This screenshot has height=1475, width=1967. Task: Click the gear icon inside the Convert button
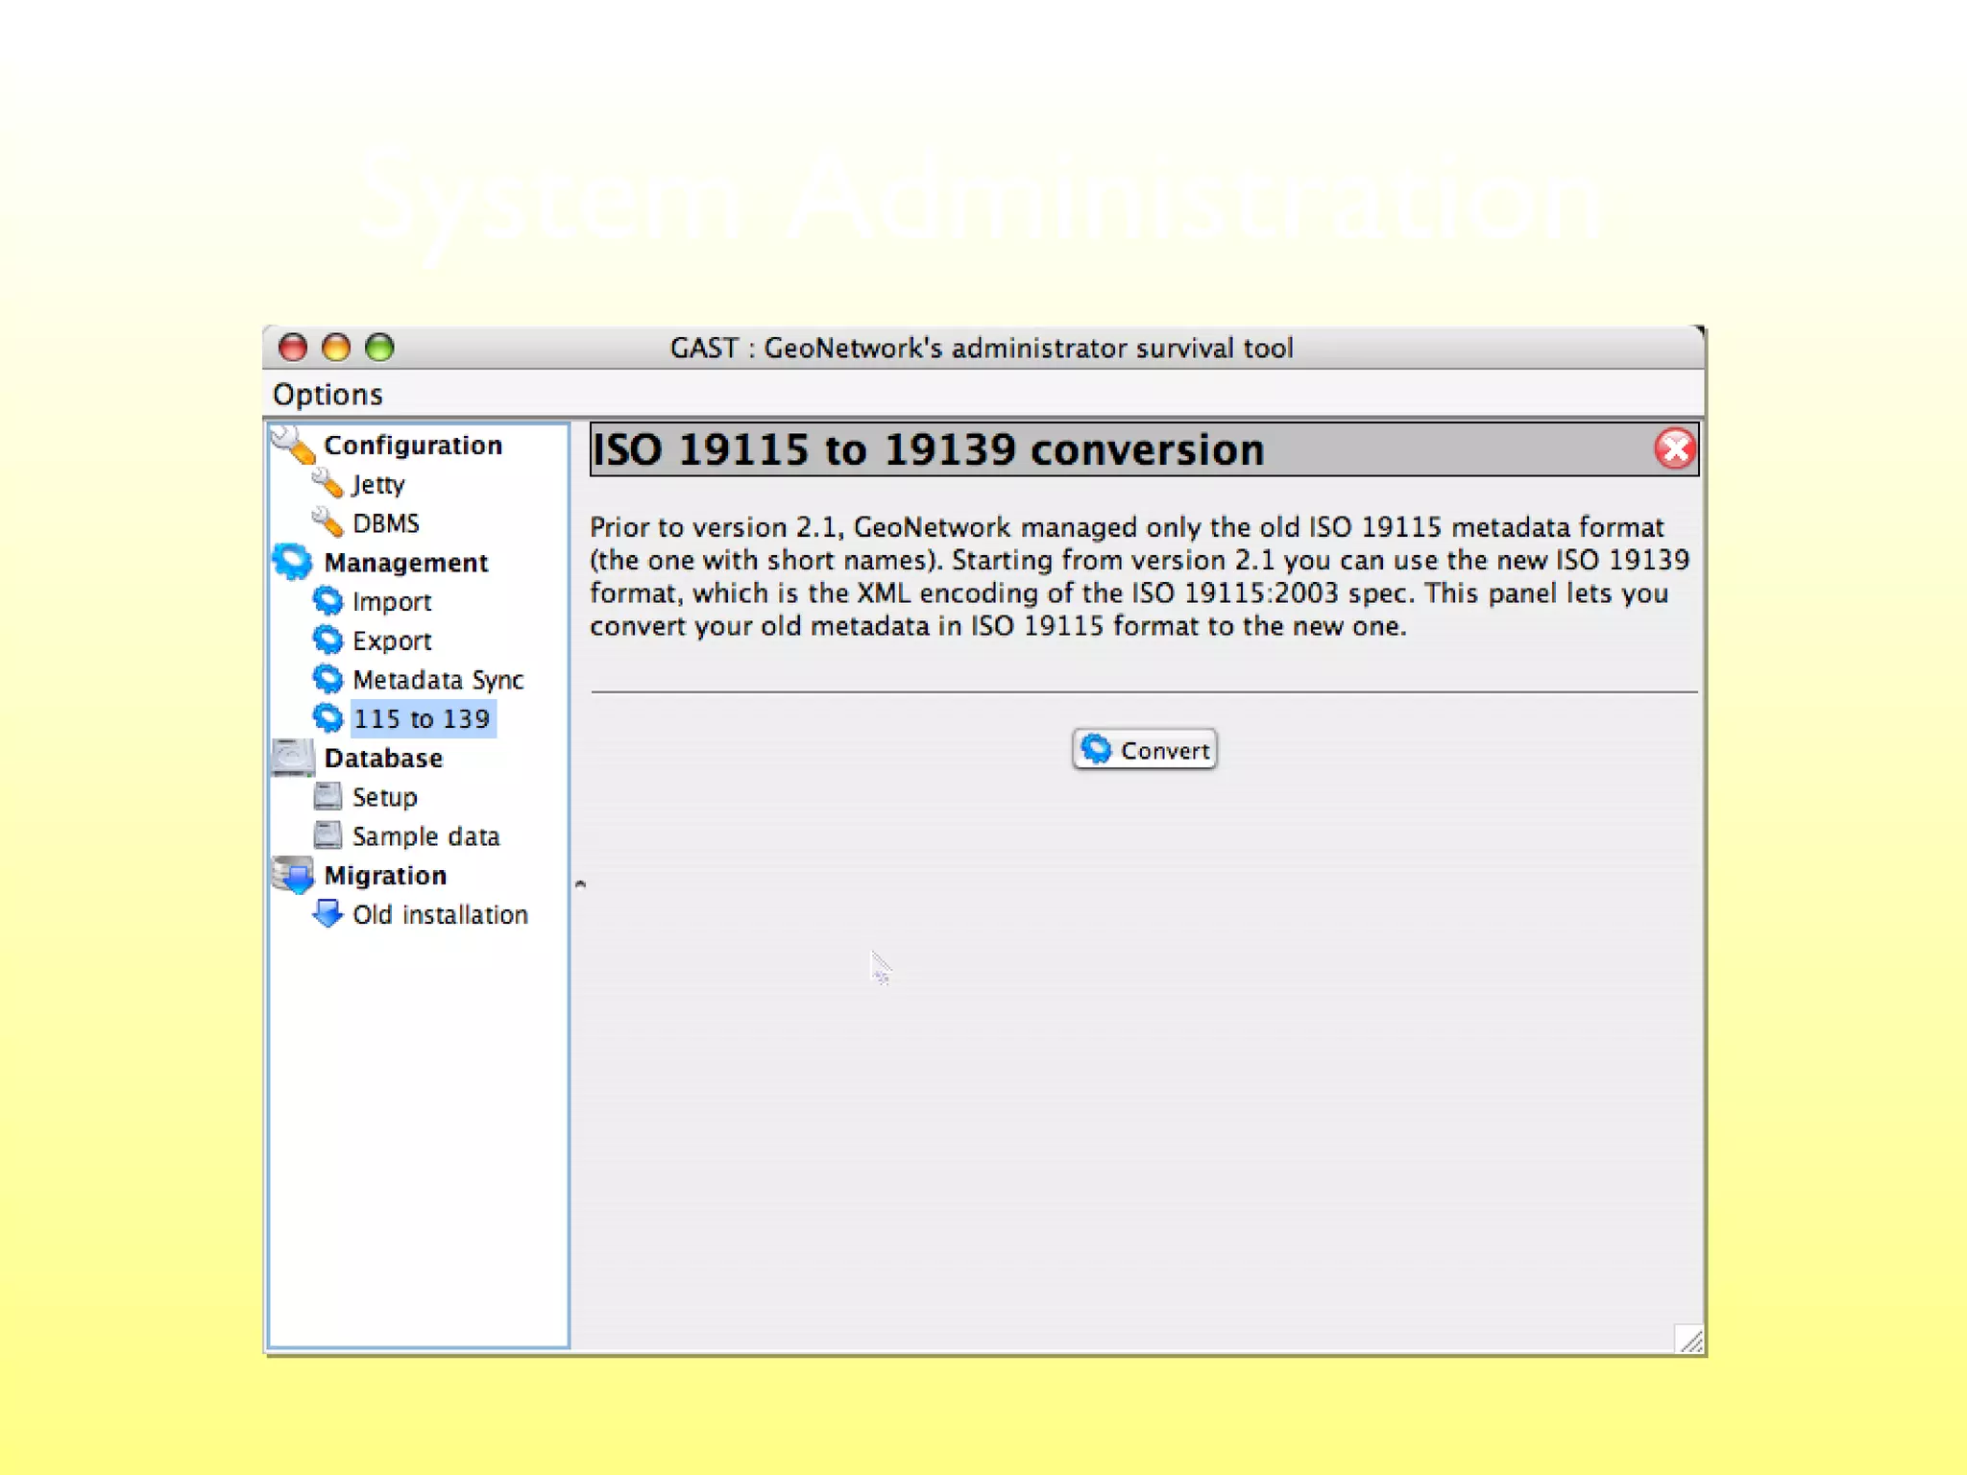point(1096,749)
